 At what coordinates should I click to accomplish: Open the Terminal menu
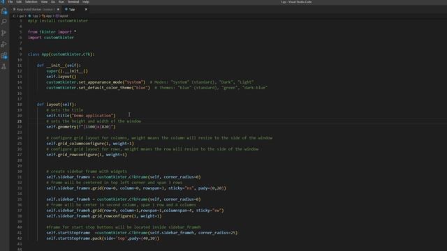(x=73, y=1)
